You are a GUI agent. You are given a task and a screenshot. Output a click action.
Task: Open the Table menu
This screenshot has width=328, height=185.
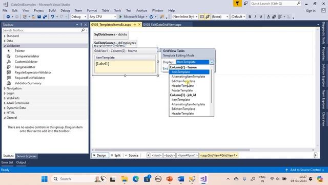point(106,10)
